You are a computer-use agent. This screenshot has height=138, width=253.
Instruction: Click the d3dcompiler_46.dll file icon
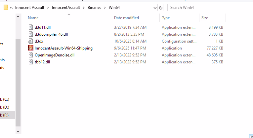tap(31, 34)
